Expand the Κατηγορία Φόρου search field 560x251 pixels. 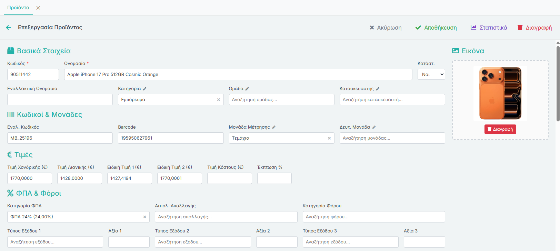coord(373,217)
